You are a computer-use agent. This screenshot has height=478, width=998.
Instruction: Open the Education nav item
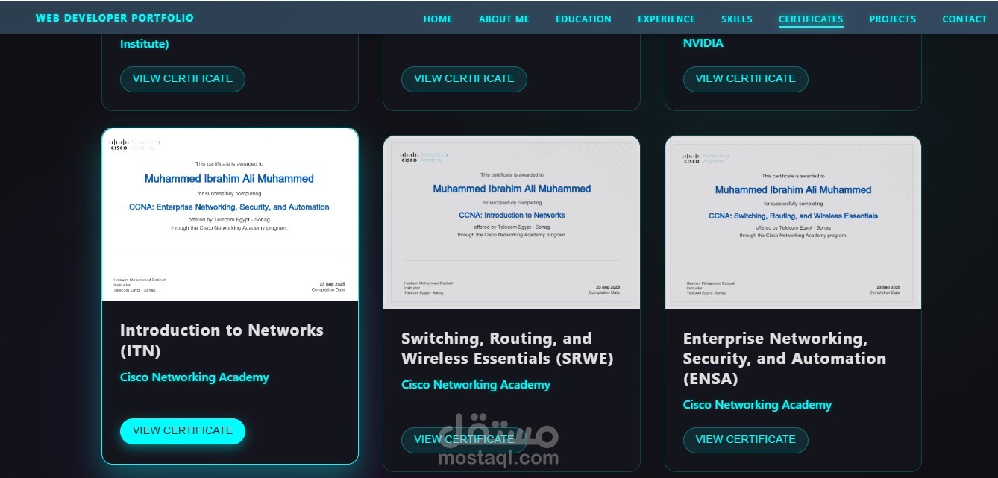coord(583,19)
